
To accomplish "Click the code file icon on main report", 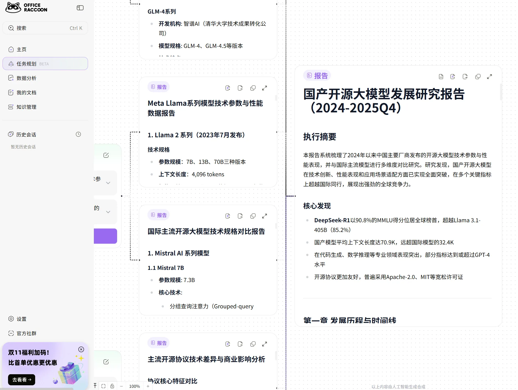I will (441, 77).
